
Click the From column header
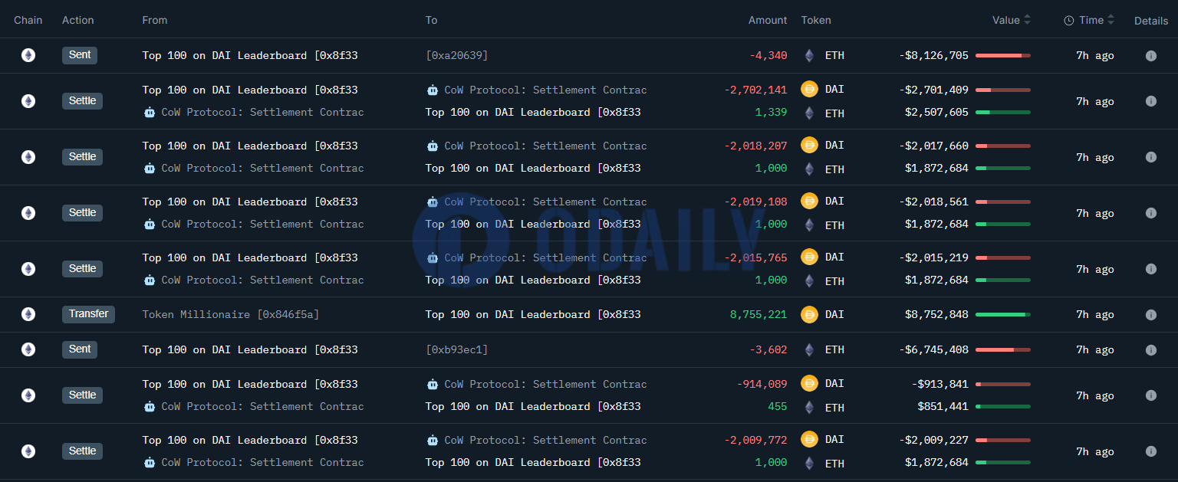155,20
